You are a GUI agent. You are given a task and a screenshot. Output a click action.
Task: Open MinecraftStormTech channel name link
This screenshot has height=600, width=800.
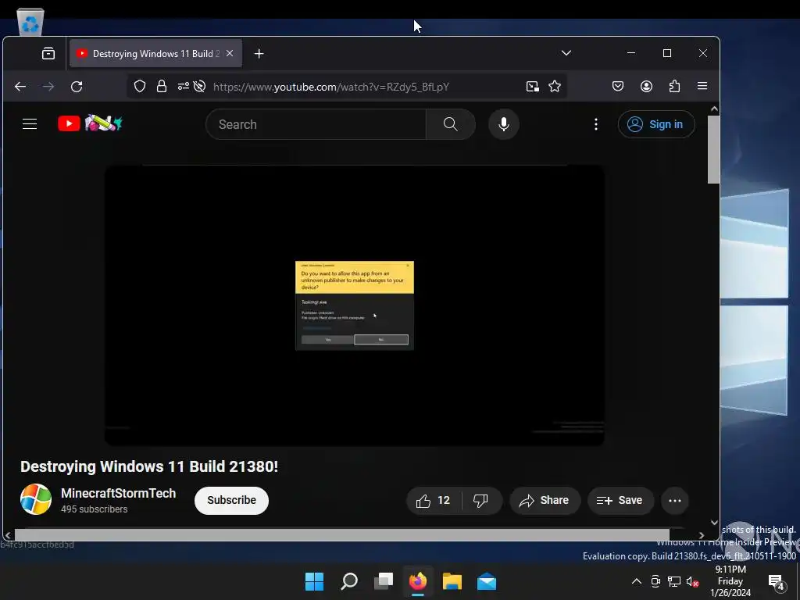coord(119,494)
